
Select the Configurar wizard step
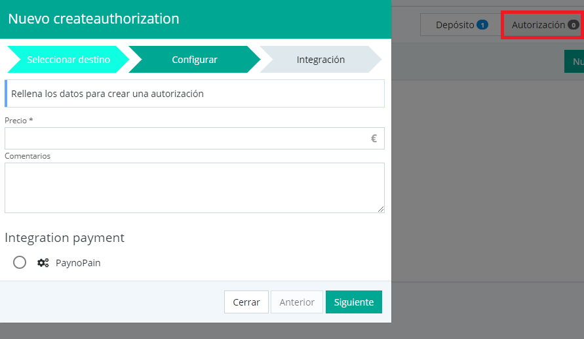(195, 60)
